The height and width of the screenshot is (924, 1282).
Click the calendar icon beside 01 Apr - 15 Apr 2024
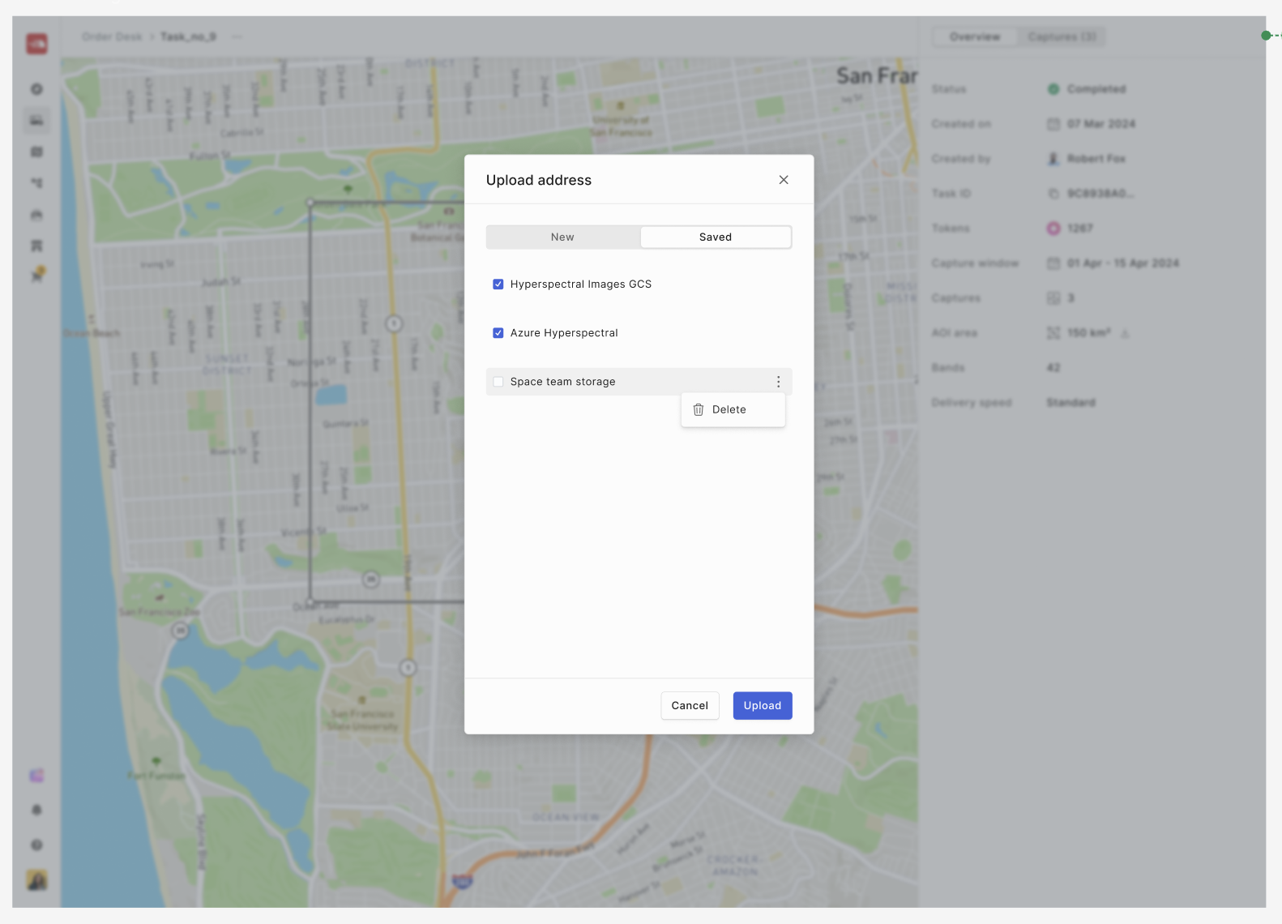(1053, 263)
